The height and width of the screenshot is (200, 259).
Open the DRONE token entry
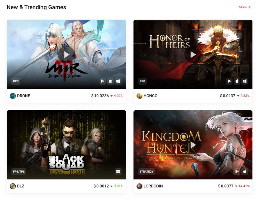click(x=20, y=96)
